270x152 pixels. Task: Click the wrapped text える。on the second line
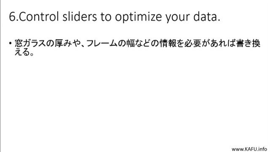[24, 52]
